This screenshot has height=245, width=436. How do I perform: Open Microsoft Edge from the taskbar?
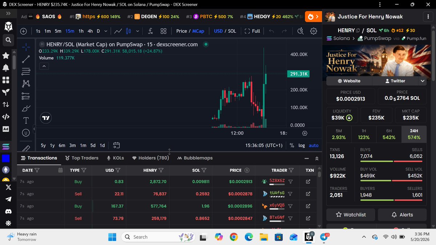pyautogui.click(x=249, y=237)
